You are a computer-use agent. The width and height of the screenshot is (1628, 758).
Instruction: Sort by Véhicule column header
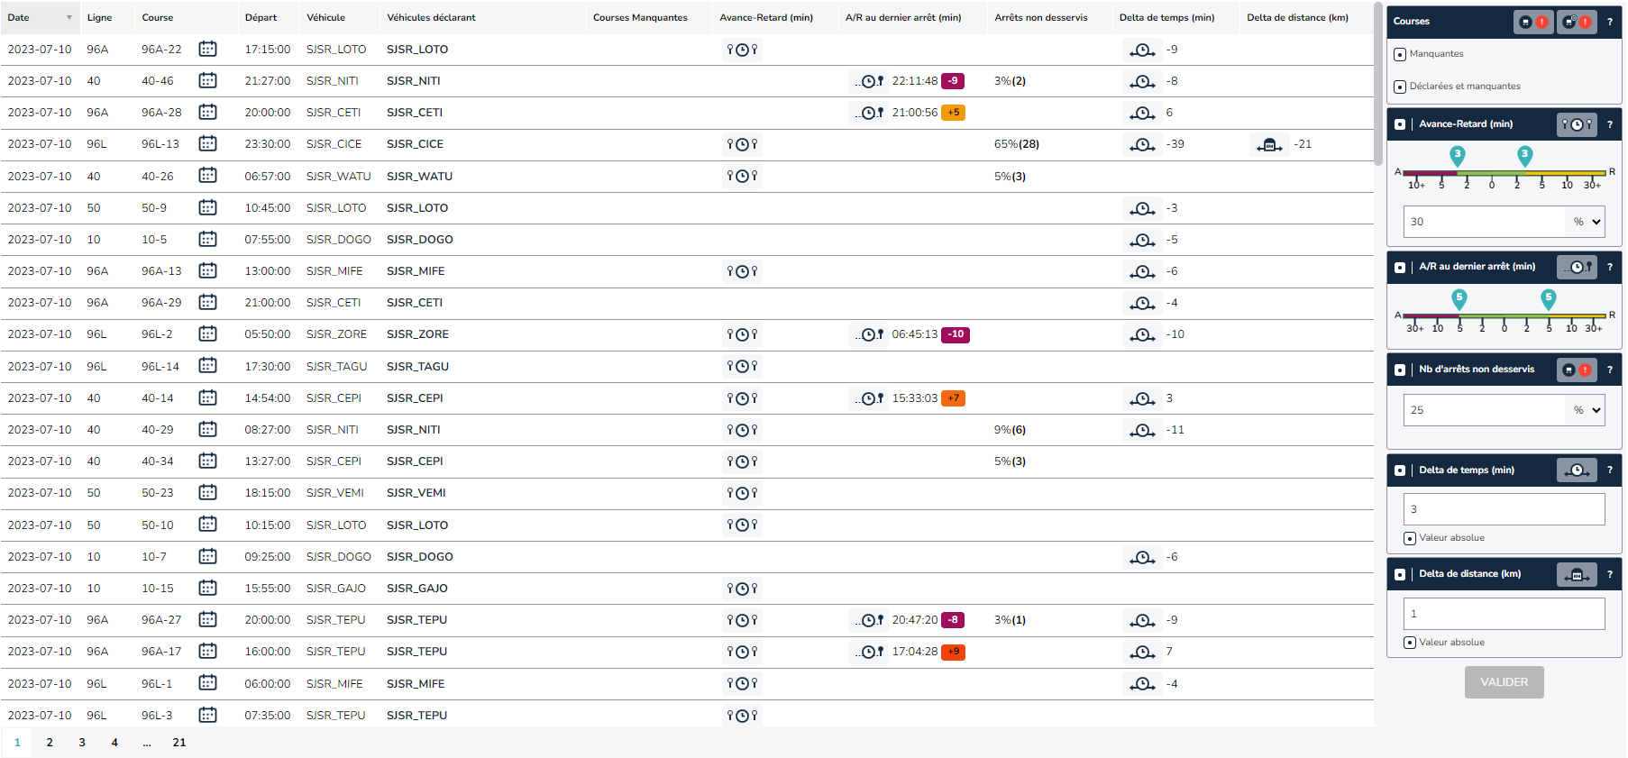325,18
